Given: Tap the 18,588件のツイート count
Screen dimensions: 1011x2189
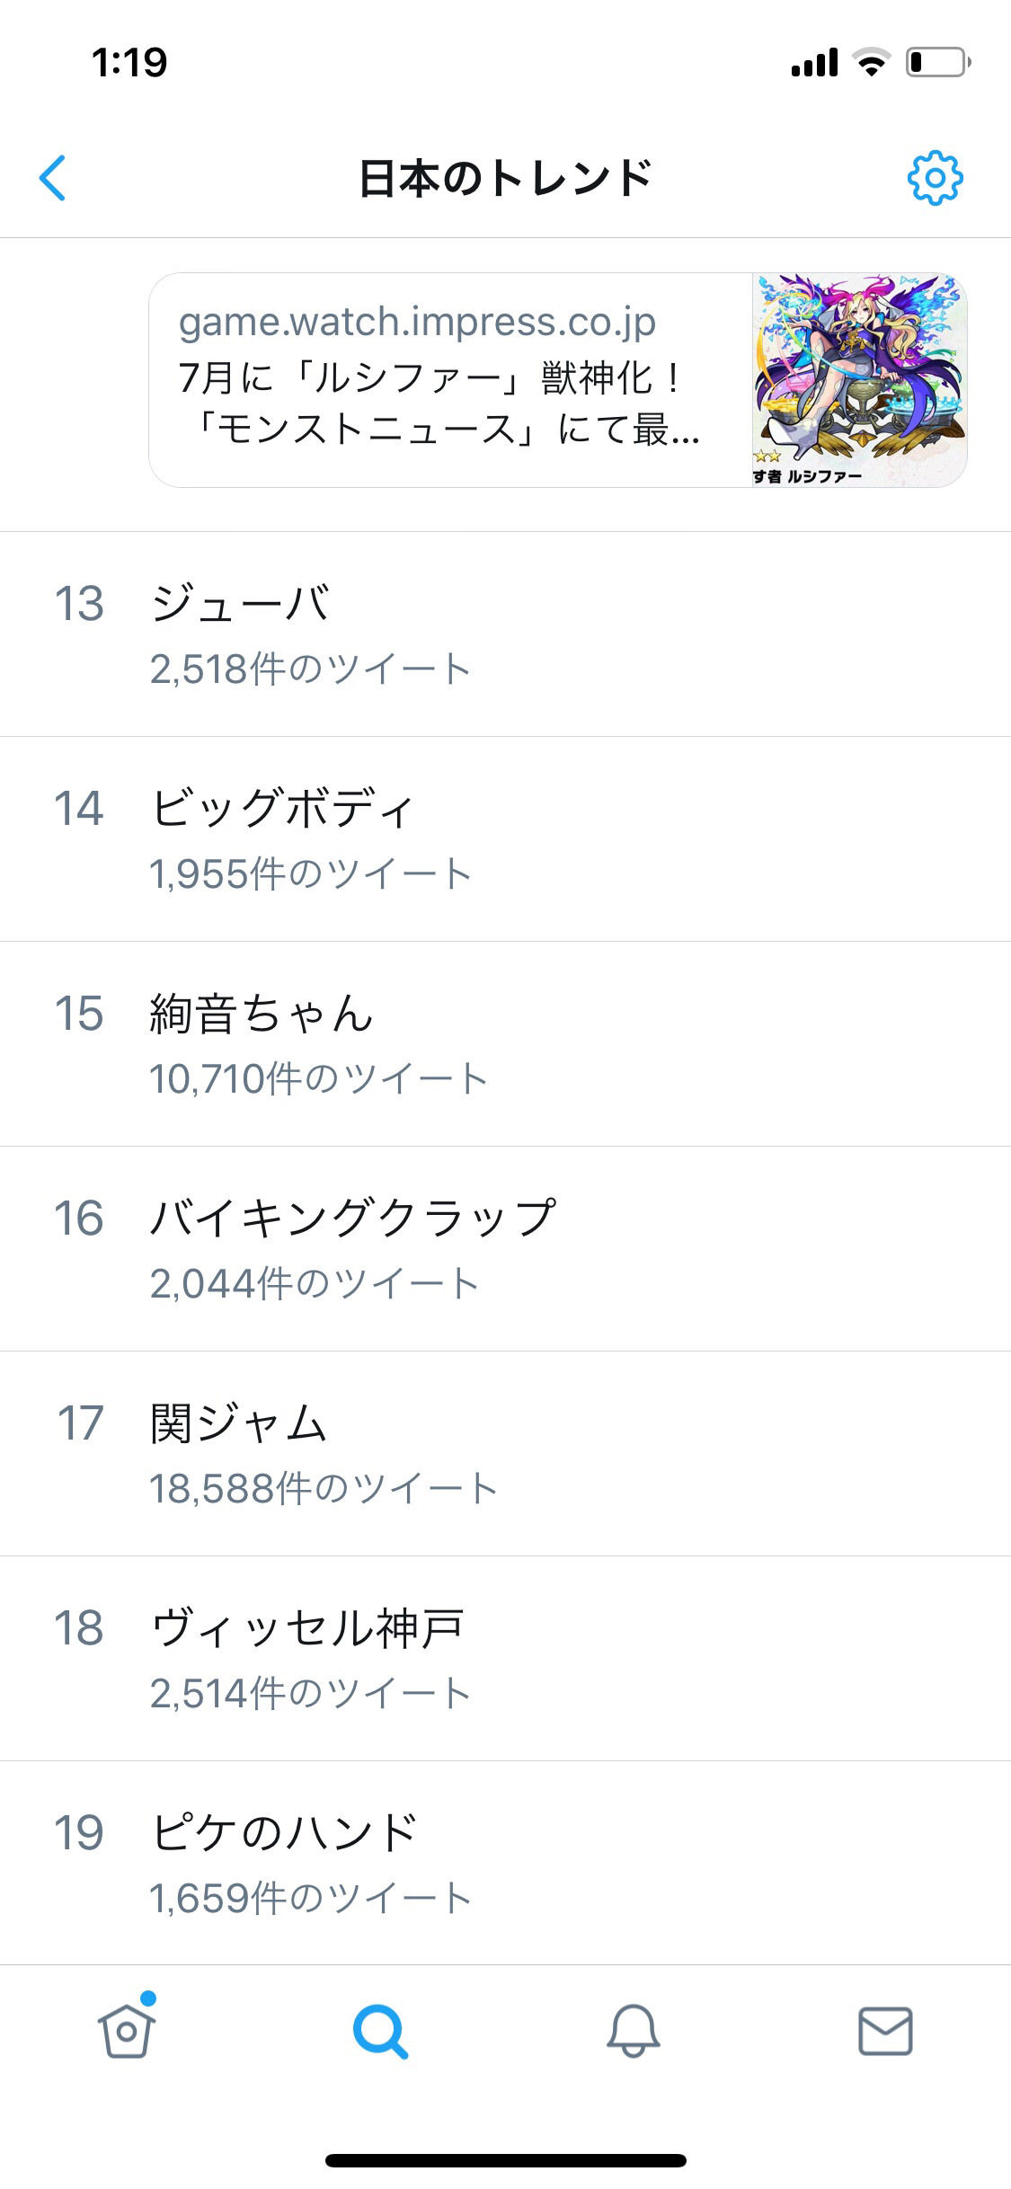Looking at the screenshot, I should 324,1489.
